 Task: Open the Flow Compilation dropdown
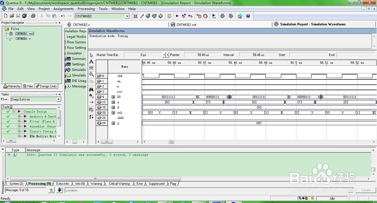tap(59, 99)
